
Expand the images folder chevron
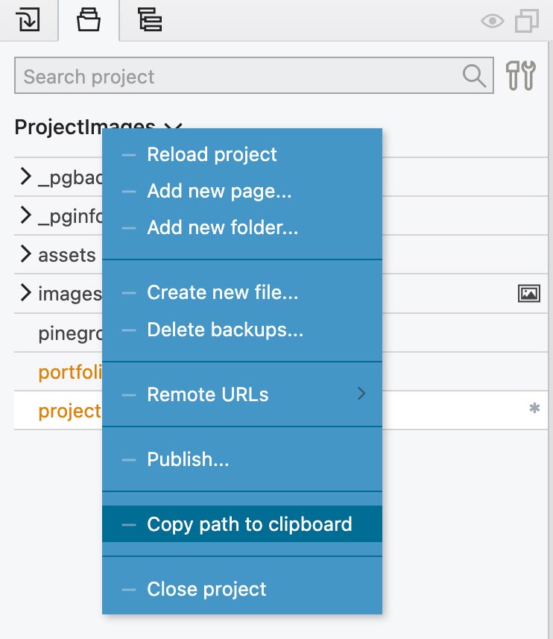tap(25, 292)
